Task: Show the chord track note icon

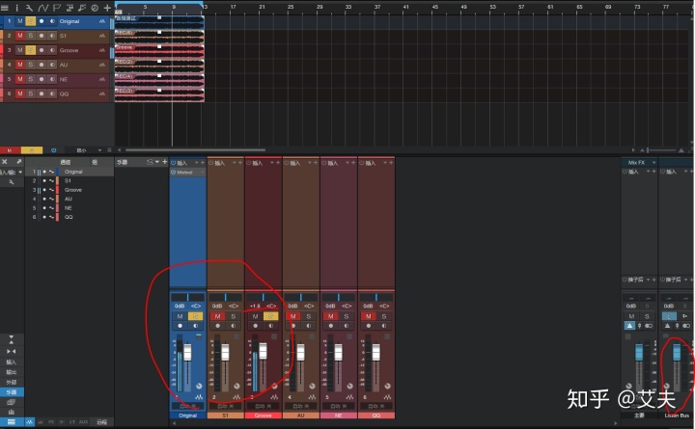Action: (x=82, y=8)
